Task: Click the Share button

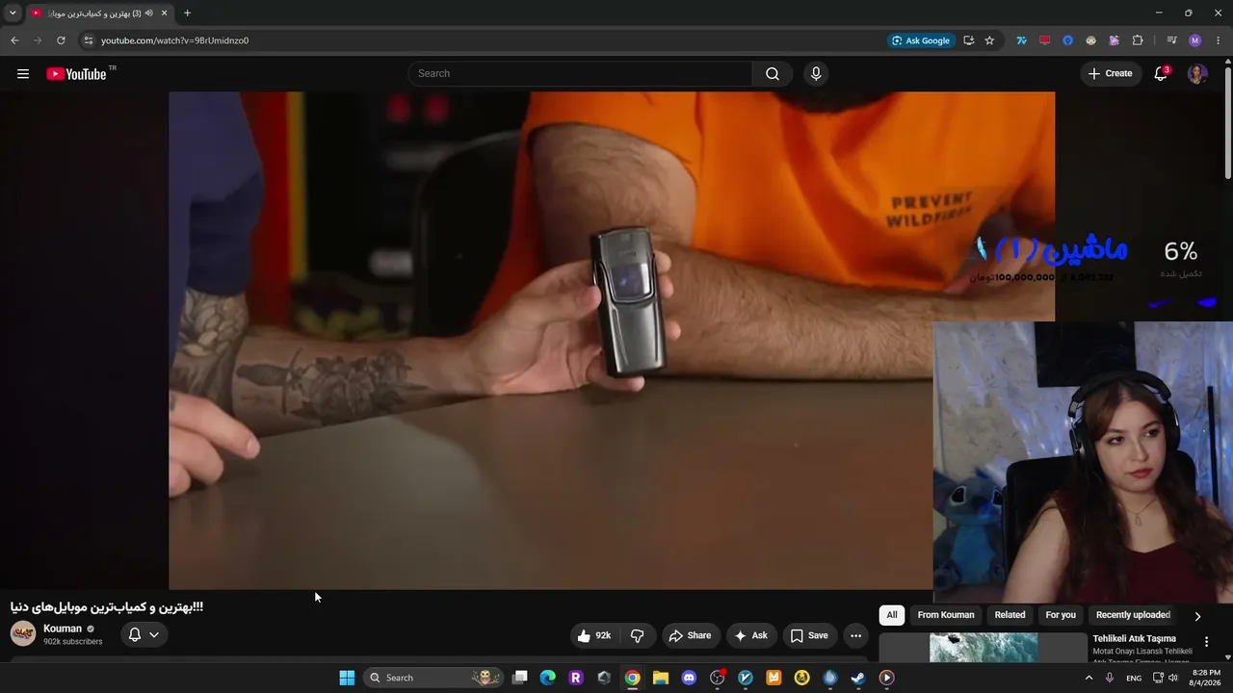Action: click(x=690, y=635)
